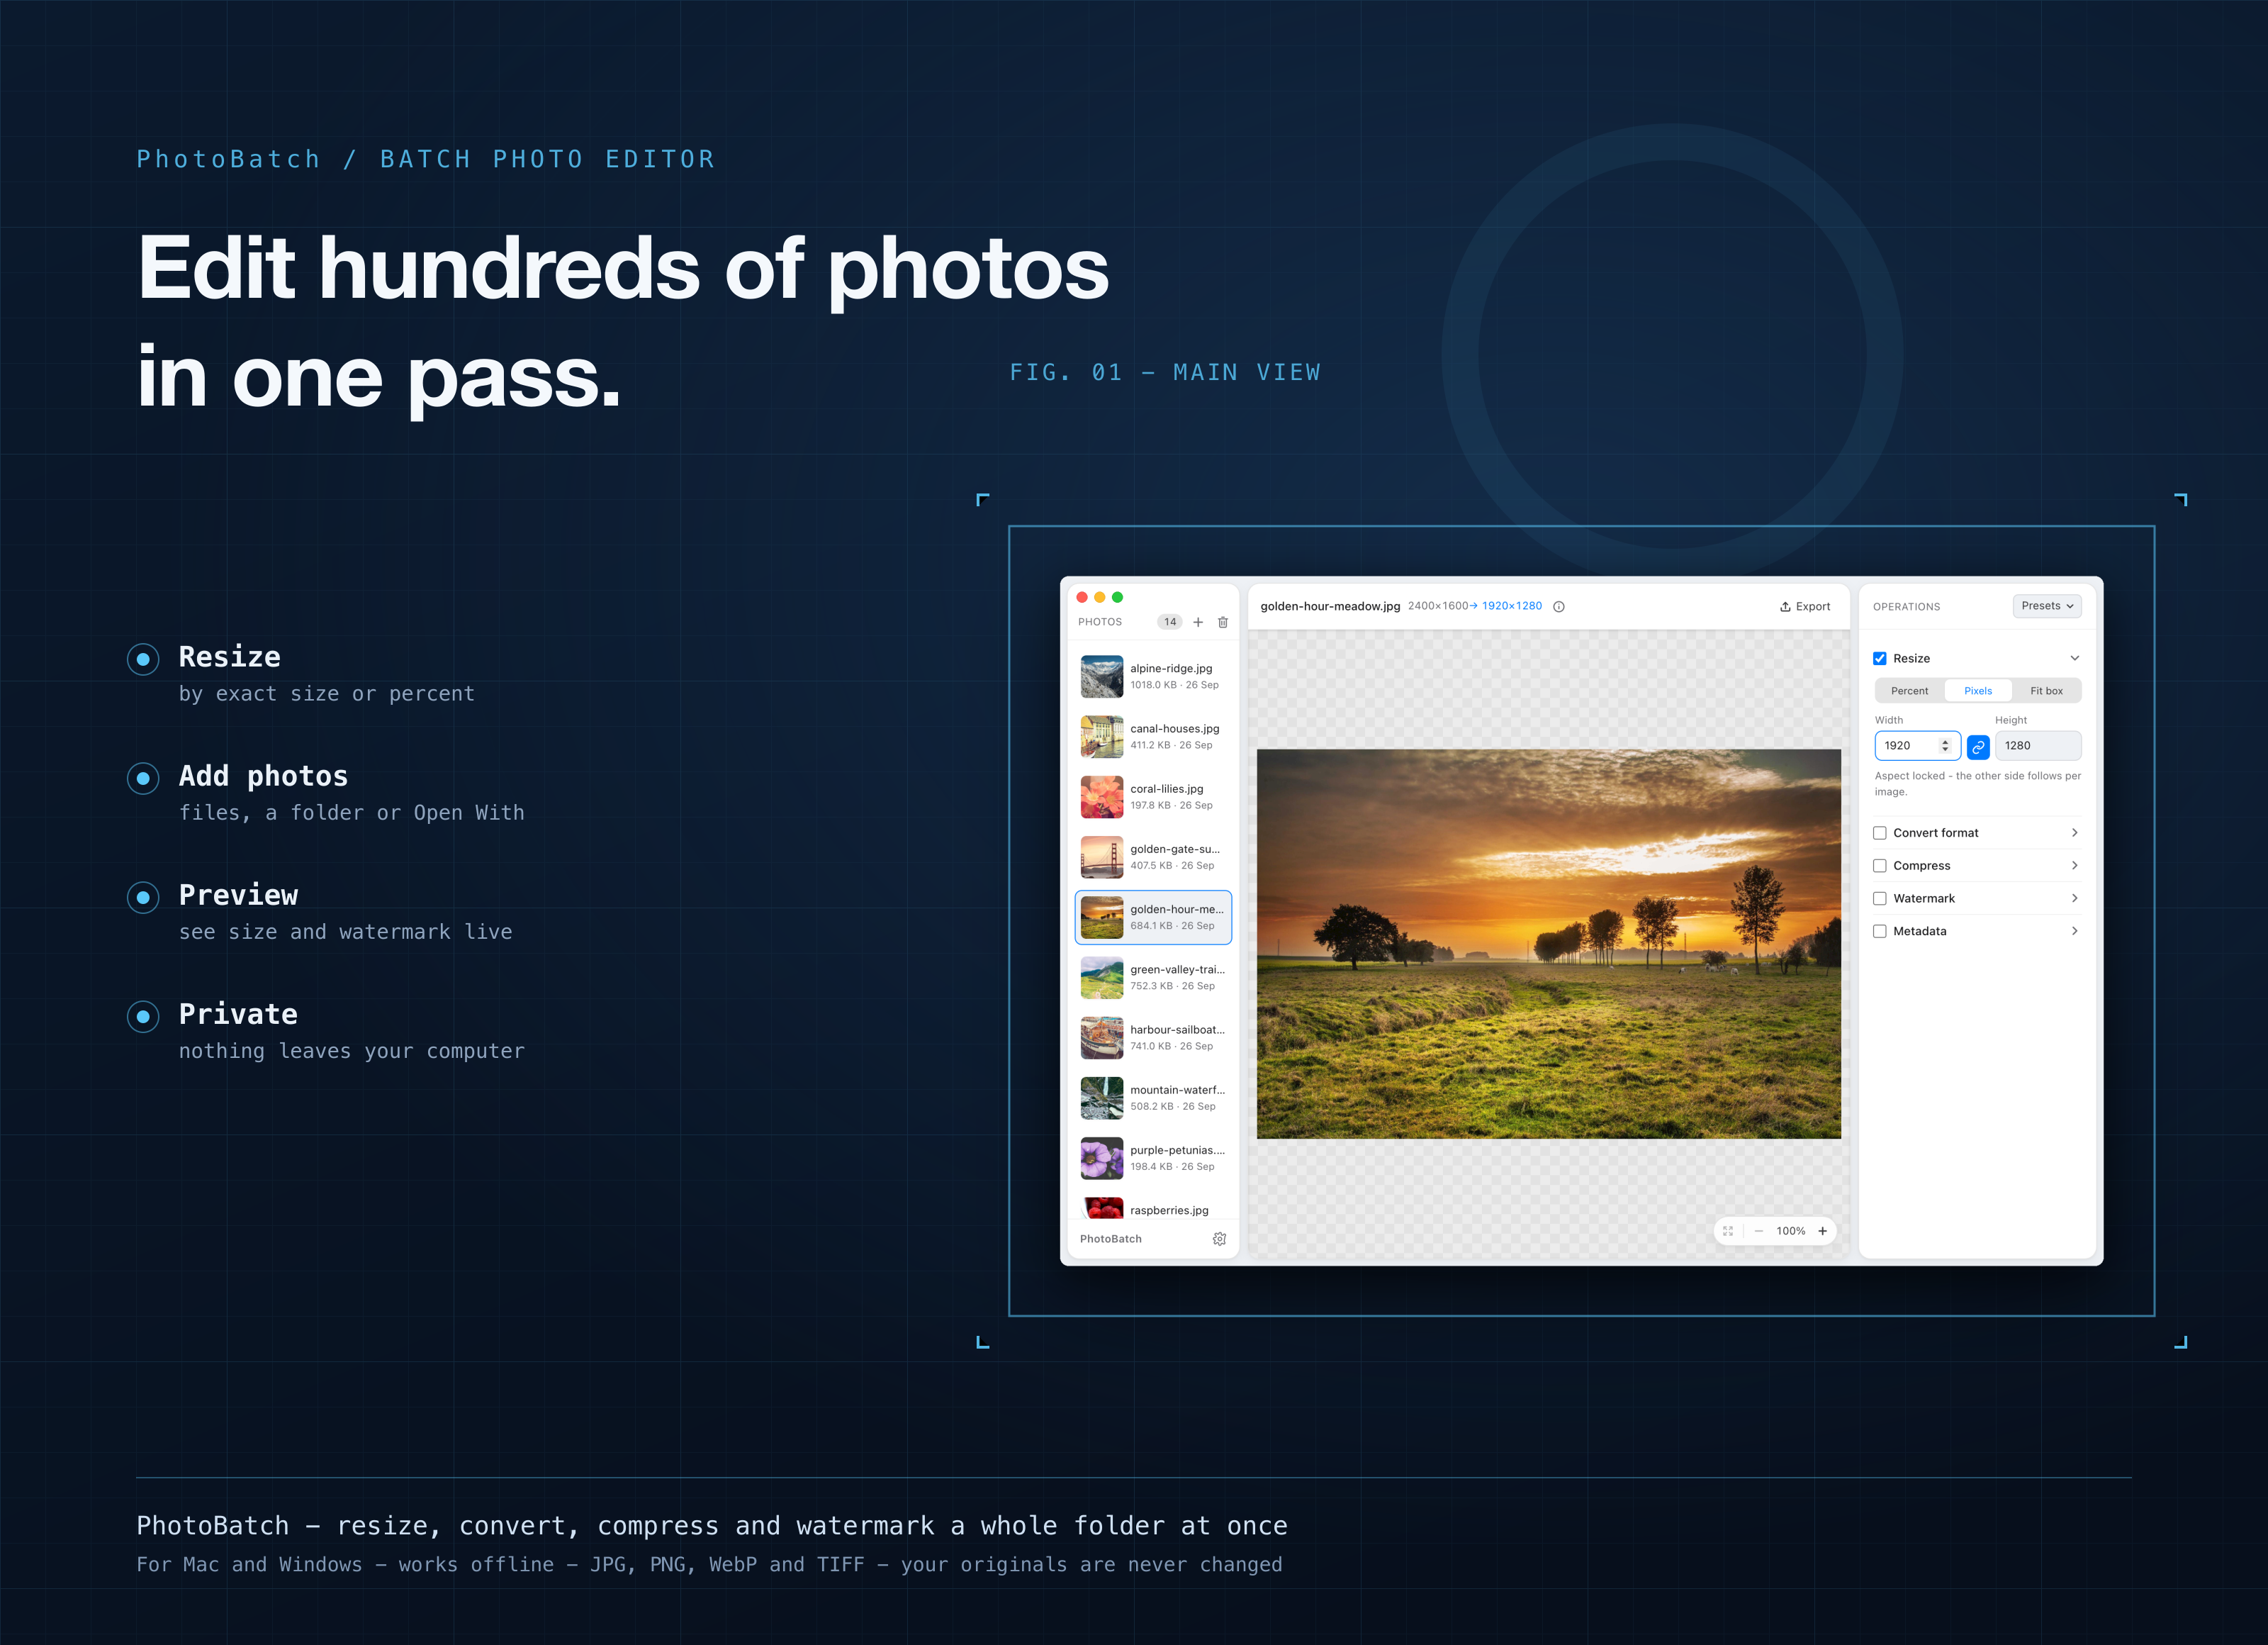Click the 100% zoom level value
Viewport: 2268px width, 1645px height.
click(x=1791, y=1231)
